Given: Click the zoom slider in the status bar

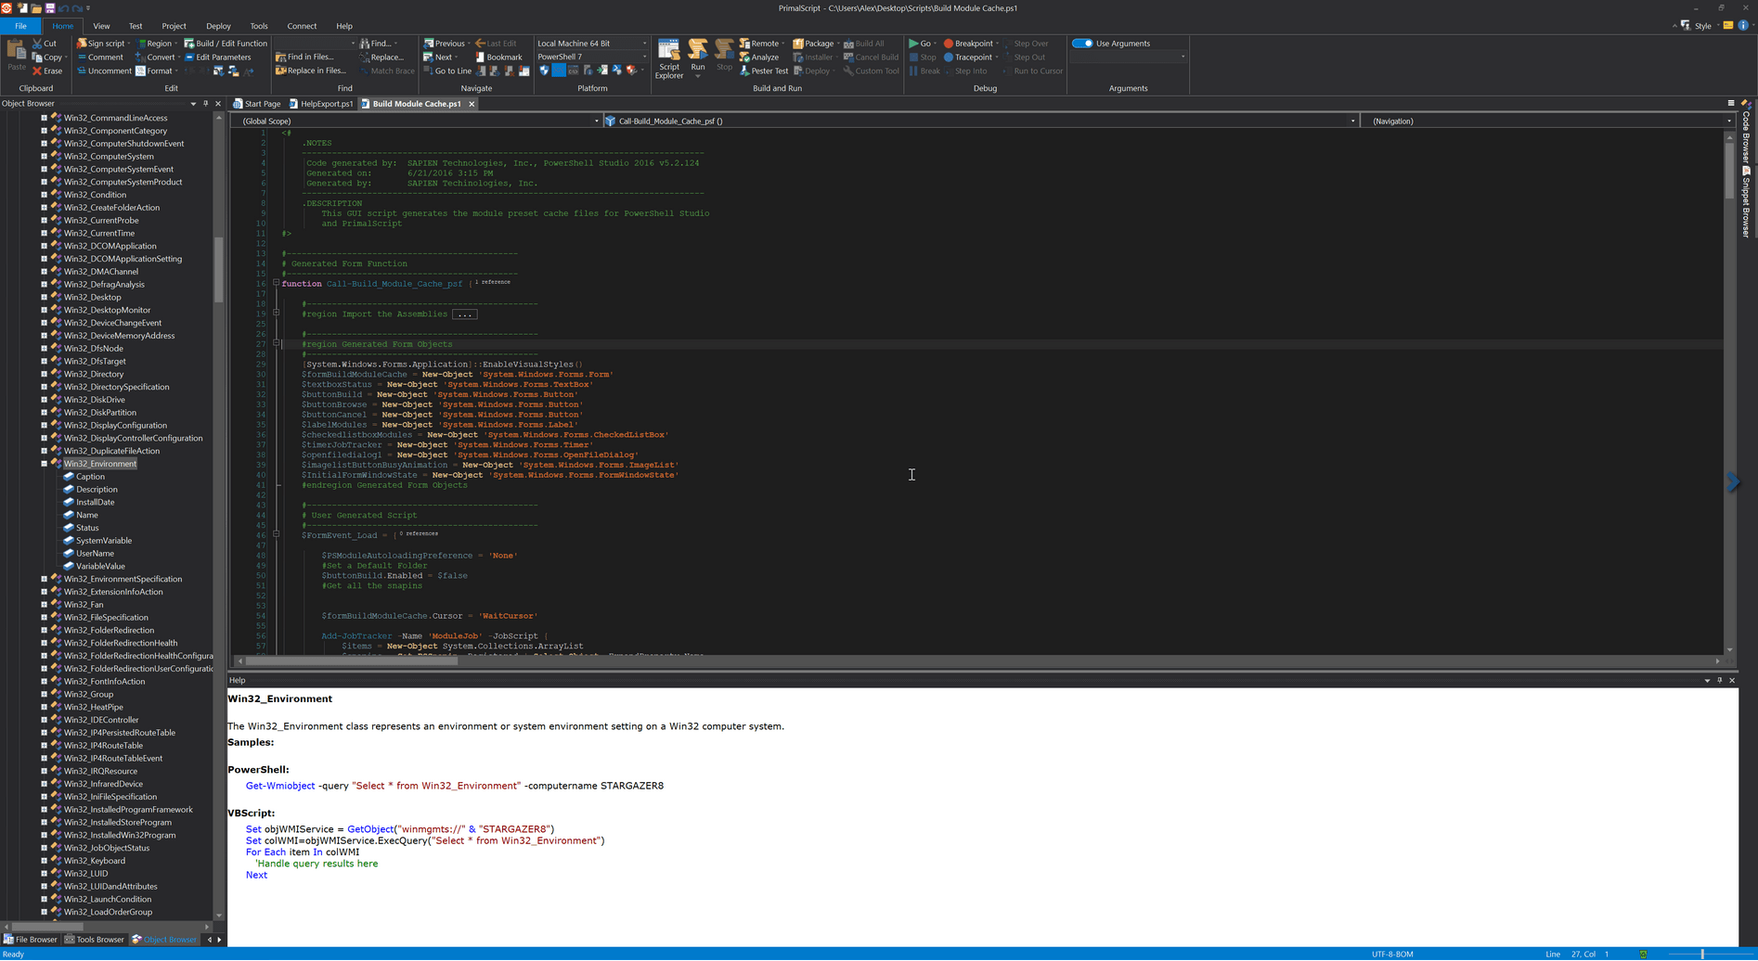Looking at the screenshot, I should pos(1701,955).
